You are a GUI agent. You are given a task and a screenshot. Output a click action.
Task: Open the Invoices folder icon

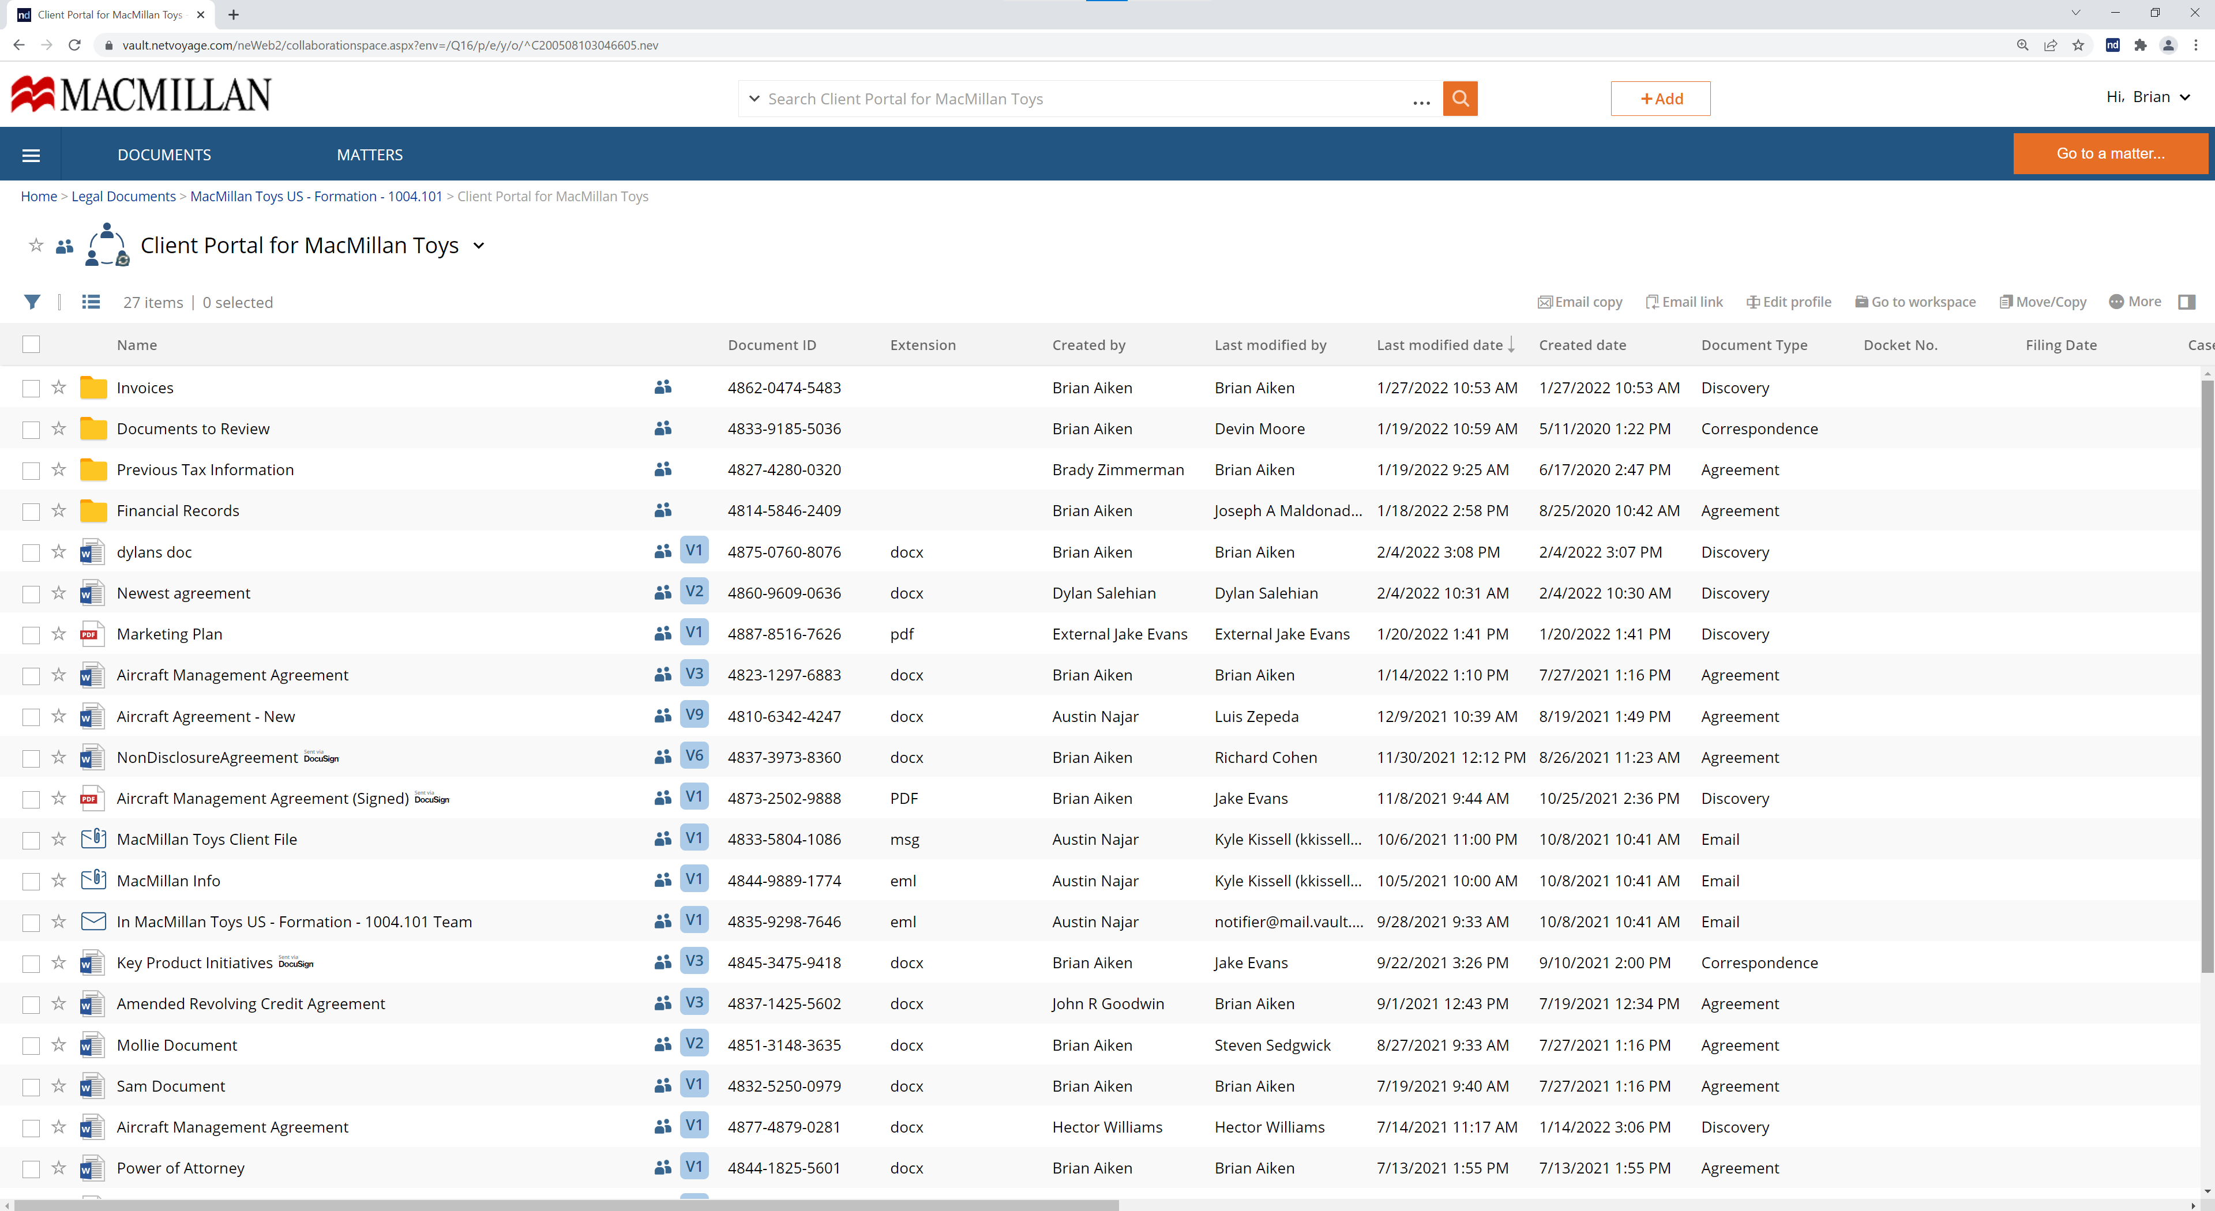click(93, 388)
